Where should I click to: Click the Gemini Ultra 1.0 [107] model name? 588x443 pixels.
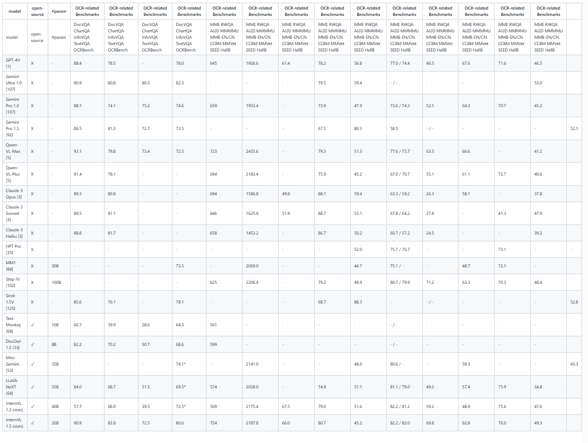pos(13,83)
